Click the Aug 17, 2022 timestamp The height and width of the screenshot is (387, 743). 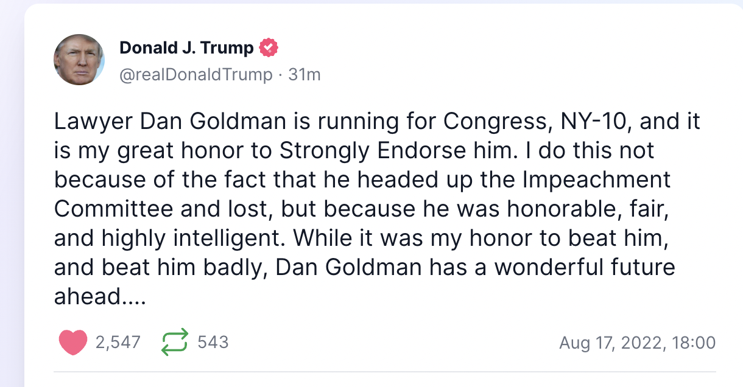638,342
